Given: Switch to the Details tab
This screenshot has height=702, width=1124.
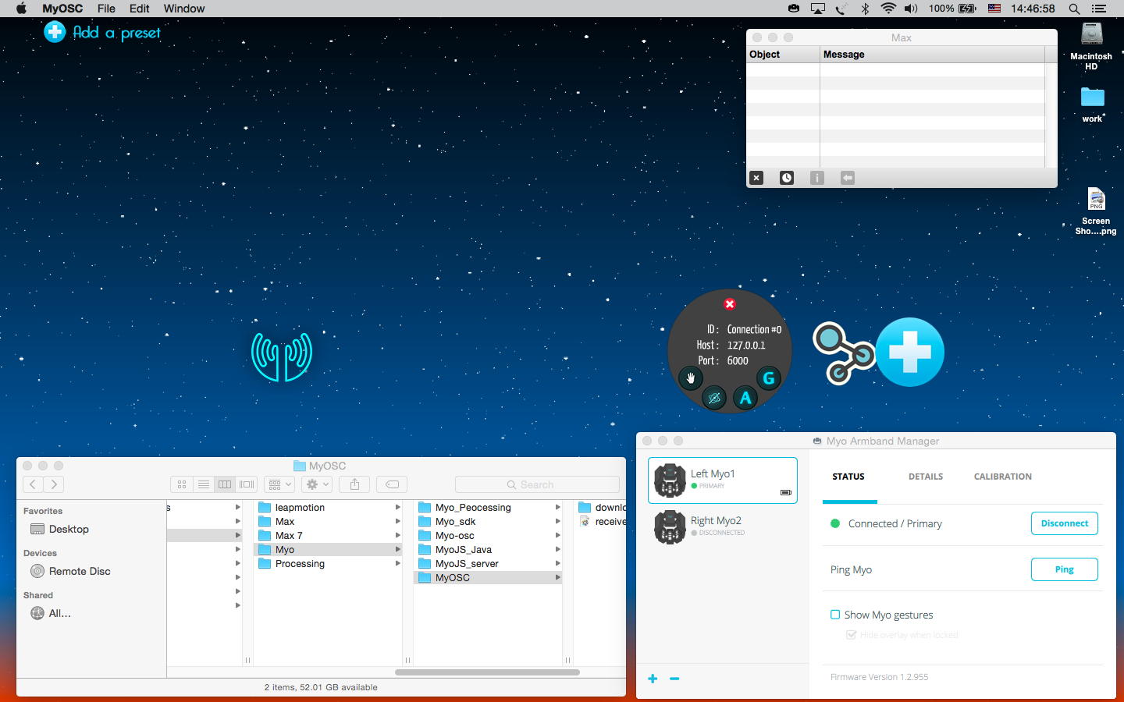Looking at the screenshot, I should point(926,477).
